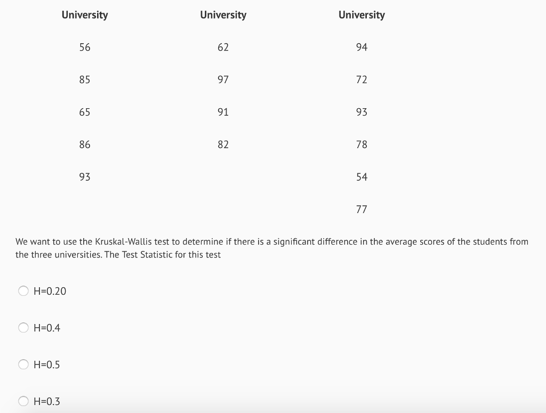Screen dimensions: 546x413
Task: Click the score value 78
Action: tap(362, 144)
